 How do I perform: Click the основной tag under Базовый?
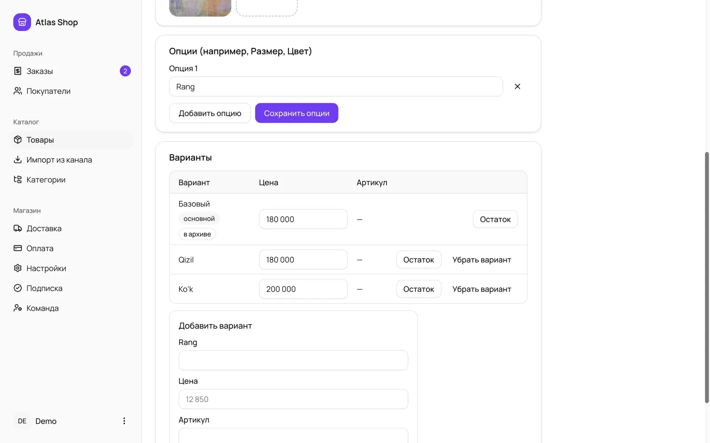click(199, 218)
